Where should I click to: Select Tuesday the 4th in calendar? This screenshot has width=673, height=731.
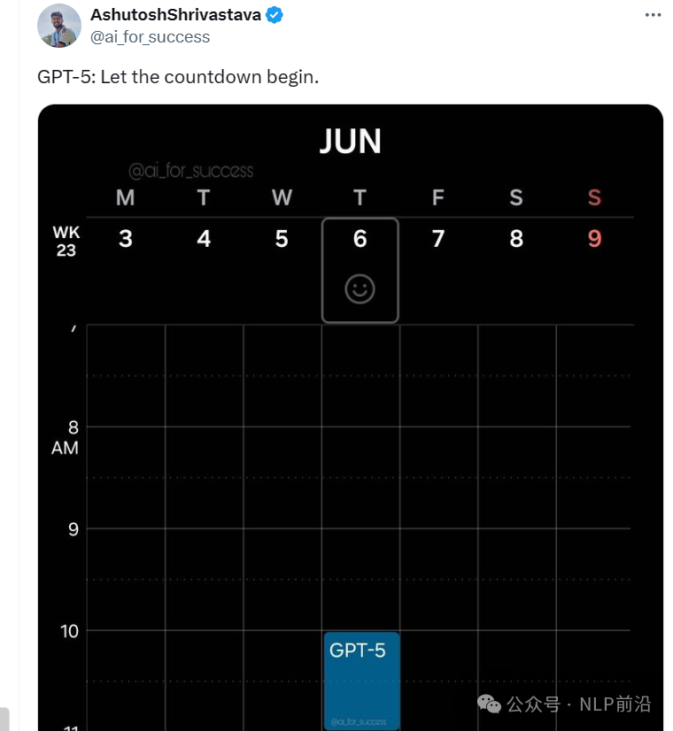coord(204,239)
